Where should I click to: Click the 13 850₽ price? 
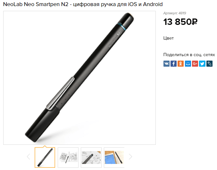pos(180,22)
